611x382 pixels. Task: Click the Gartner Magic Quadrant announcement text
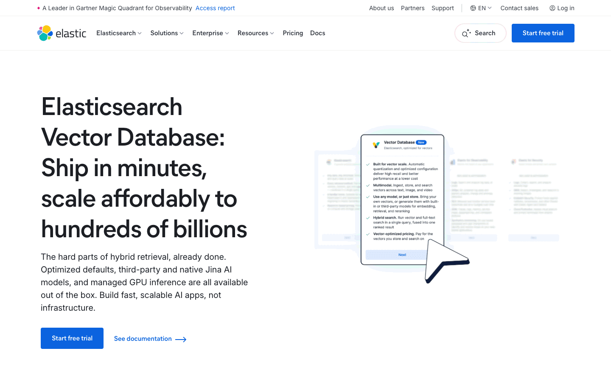[x=117, y=8]
